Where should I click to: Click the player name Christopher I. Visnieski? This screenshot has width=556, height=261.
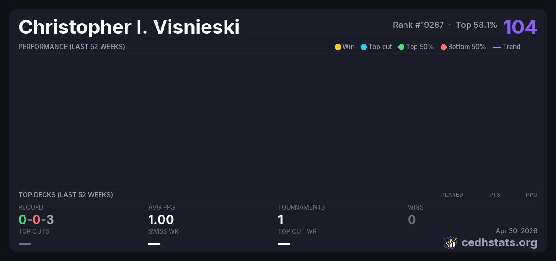pos(129,27)
